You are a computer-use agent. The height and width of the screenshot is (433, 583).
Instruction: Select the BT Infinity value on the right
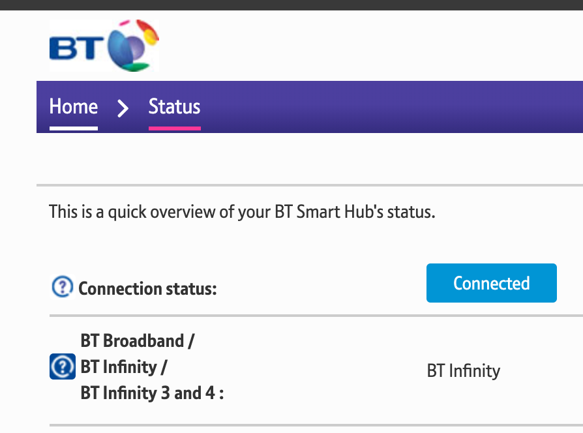463,371
